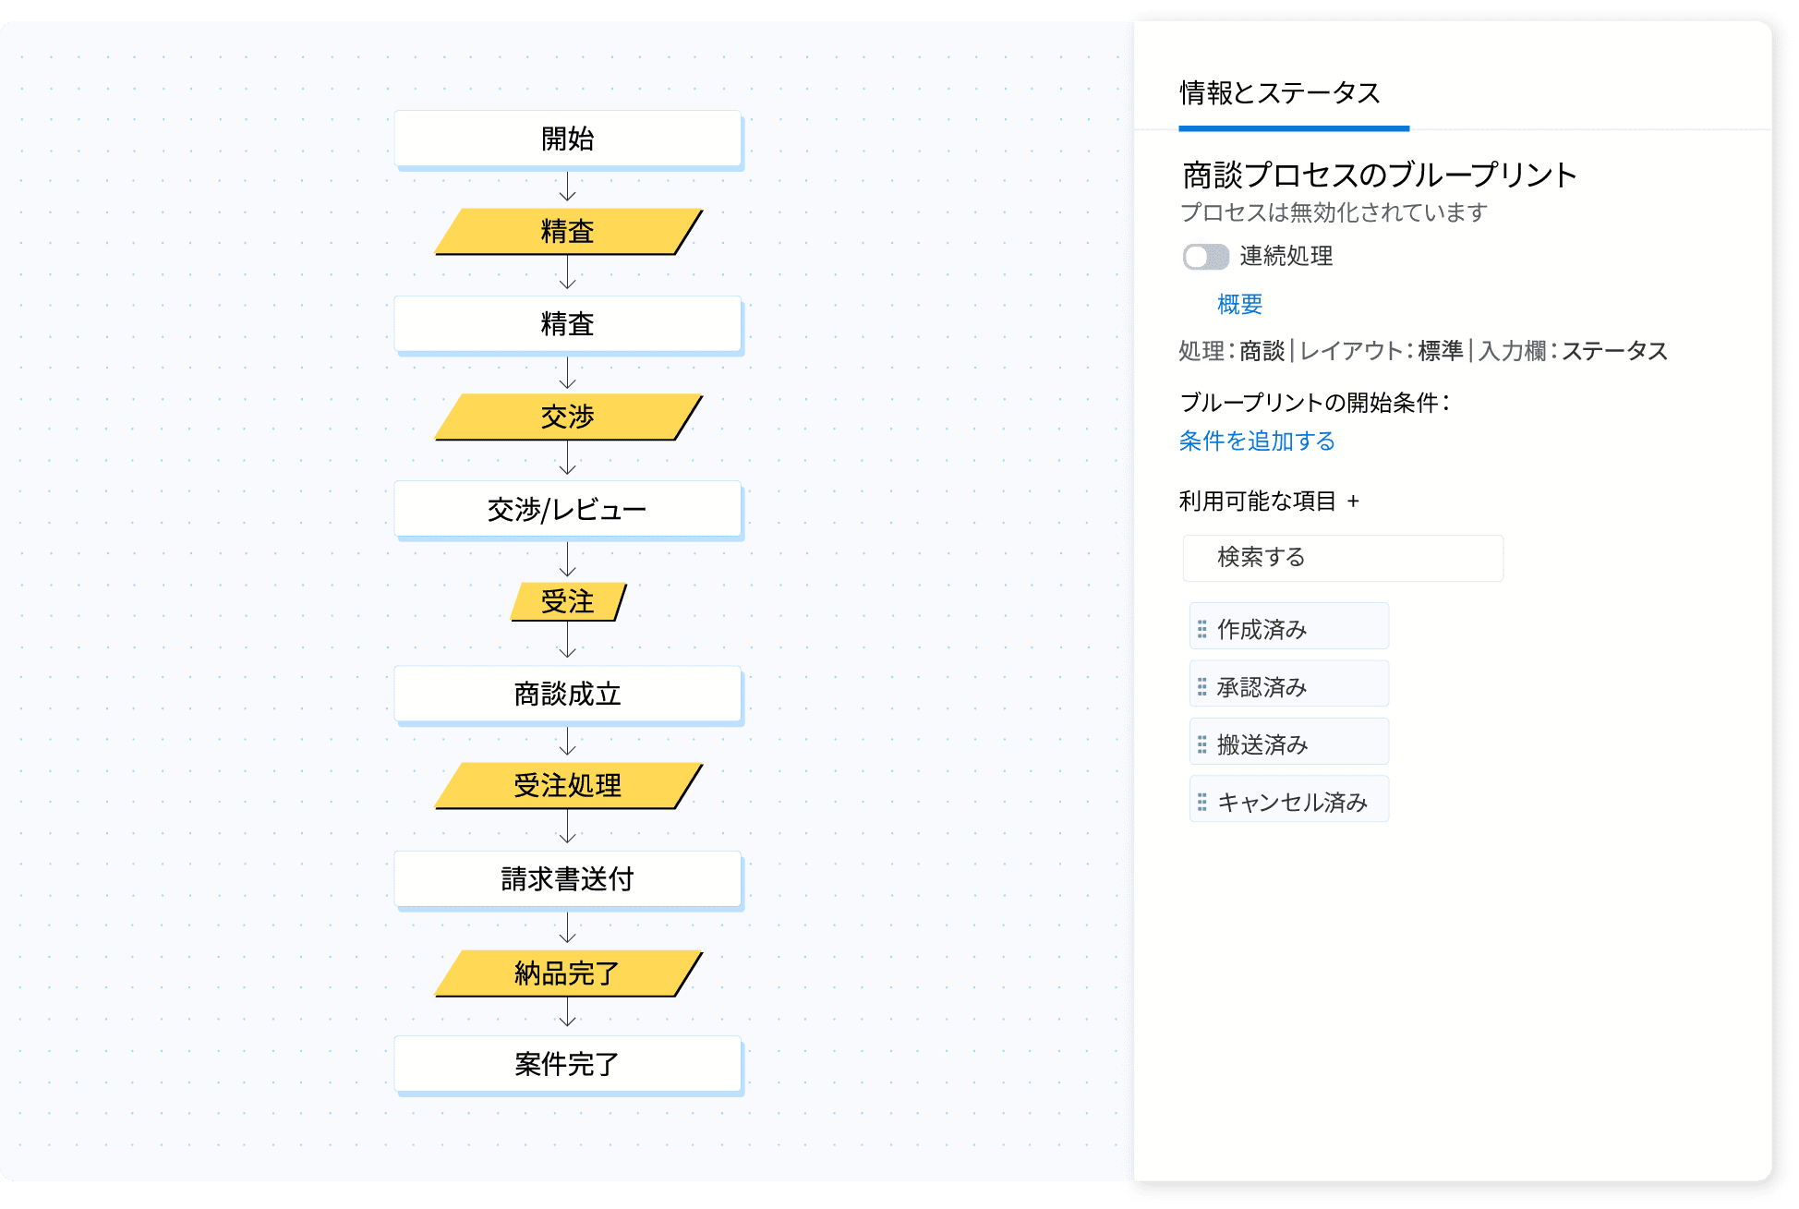Click the drag handle on 承認済み
Image resolution: width=1799 pixels, height=1209 pixels.
[x=1201, y=686]
